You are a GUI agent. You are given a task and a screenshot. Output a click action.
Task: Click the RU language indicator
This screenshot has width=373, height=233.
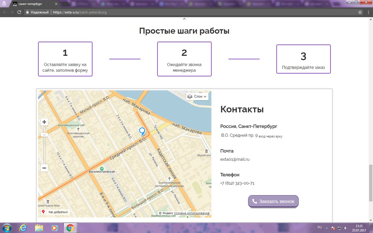pyautogui.click(x=320, y=227)
